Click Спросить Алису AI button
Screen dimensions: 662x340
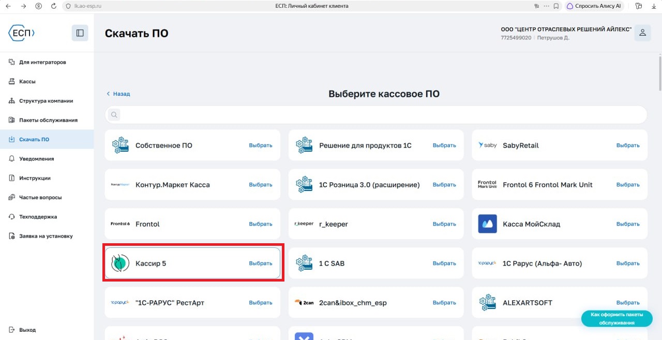pos(594,6)
